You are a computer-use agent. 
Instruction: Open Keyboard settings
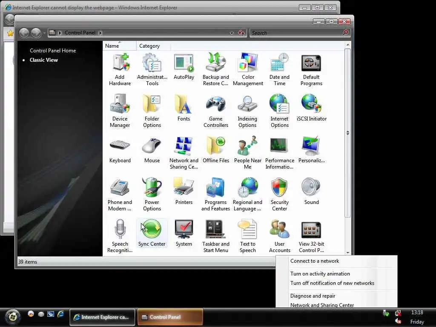[x=120, y=149]
